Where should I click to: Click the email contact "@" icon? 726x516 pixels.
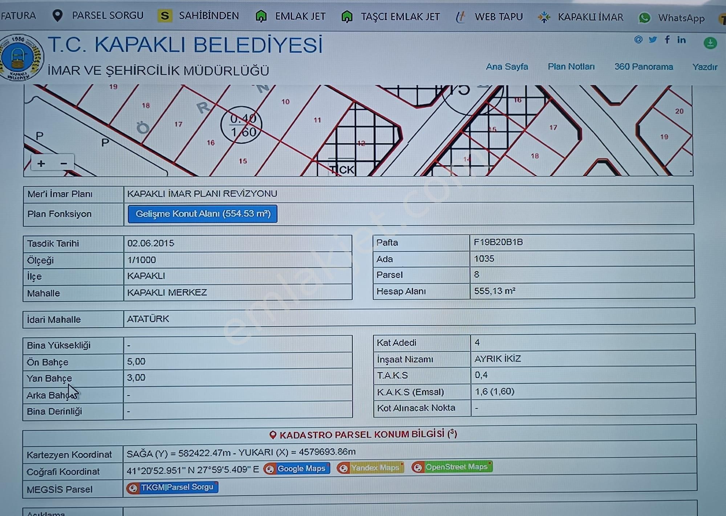[x=637, y=40]
